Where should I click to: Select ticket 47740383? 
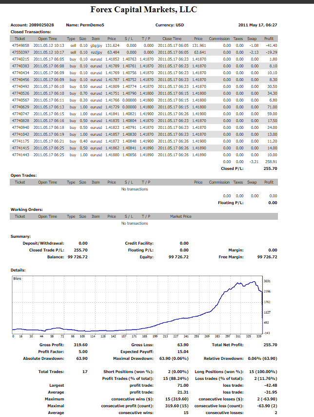(20, 66)
